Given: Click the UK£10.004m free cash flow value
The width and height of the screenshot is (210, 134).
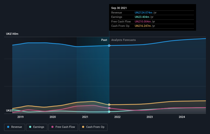Looking at the screenshot, I should (143, 21).
